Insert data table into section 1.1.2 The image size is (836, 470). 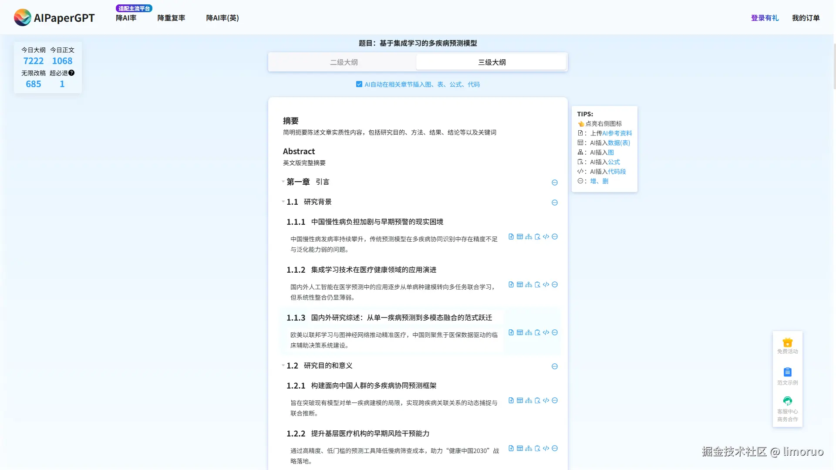[x=520, y=284]
